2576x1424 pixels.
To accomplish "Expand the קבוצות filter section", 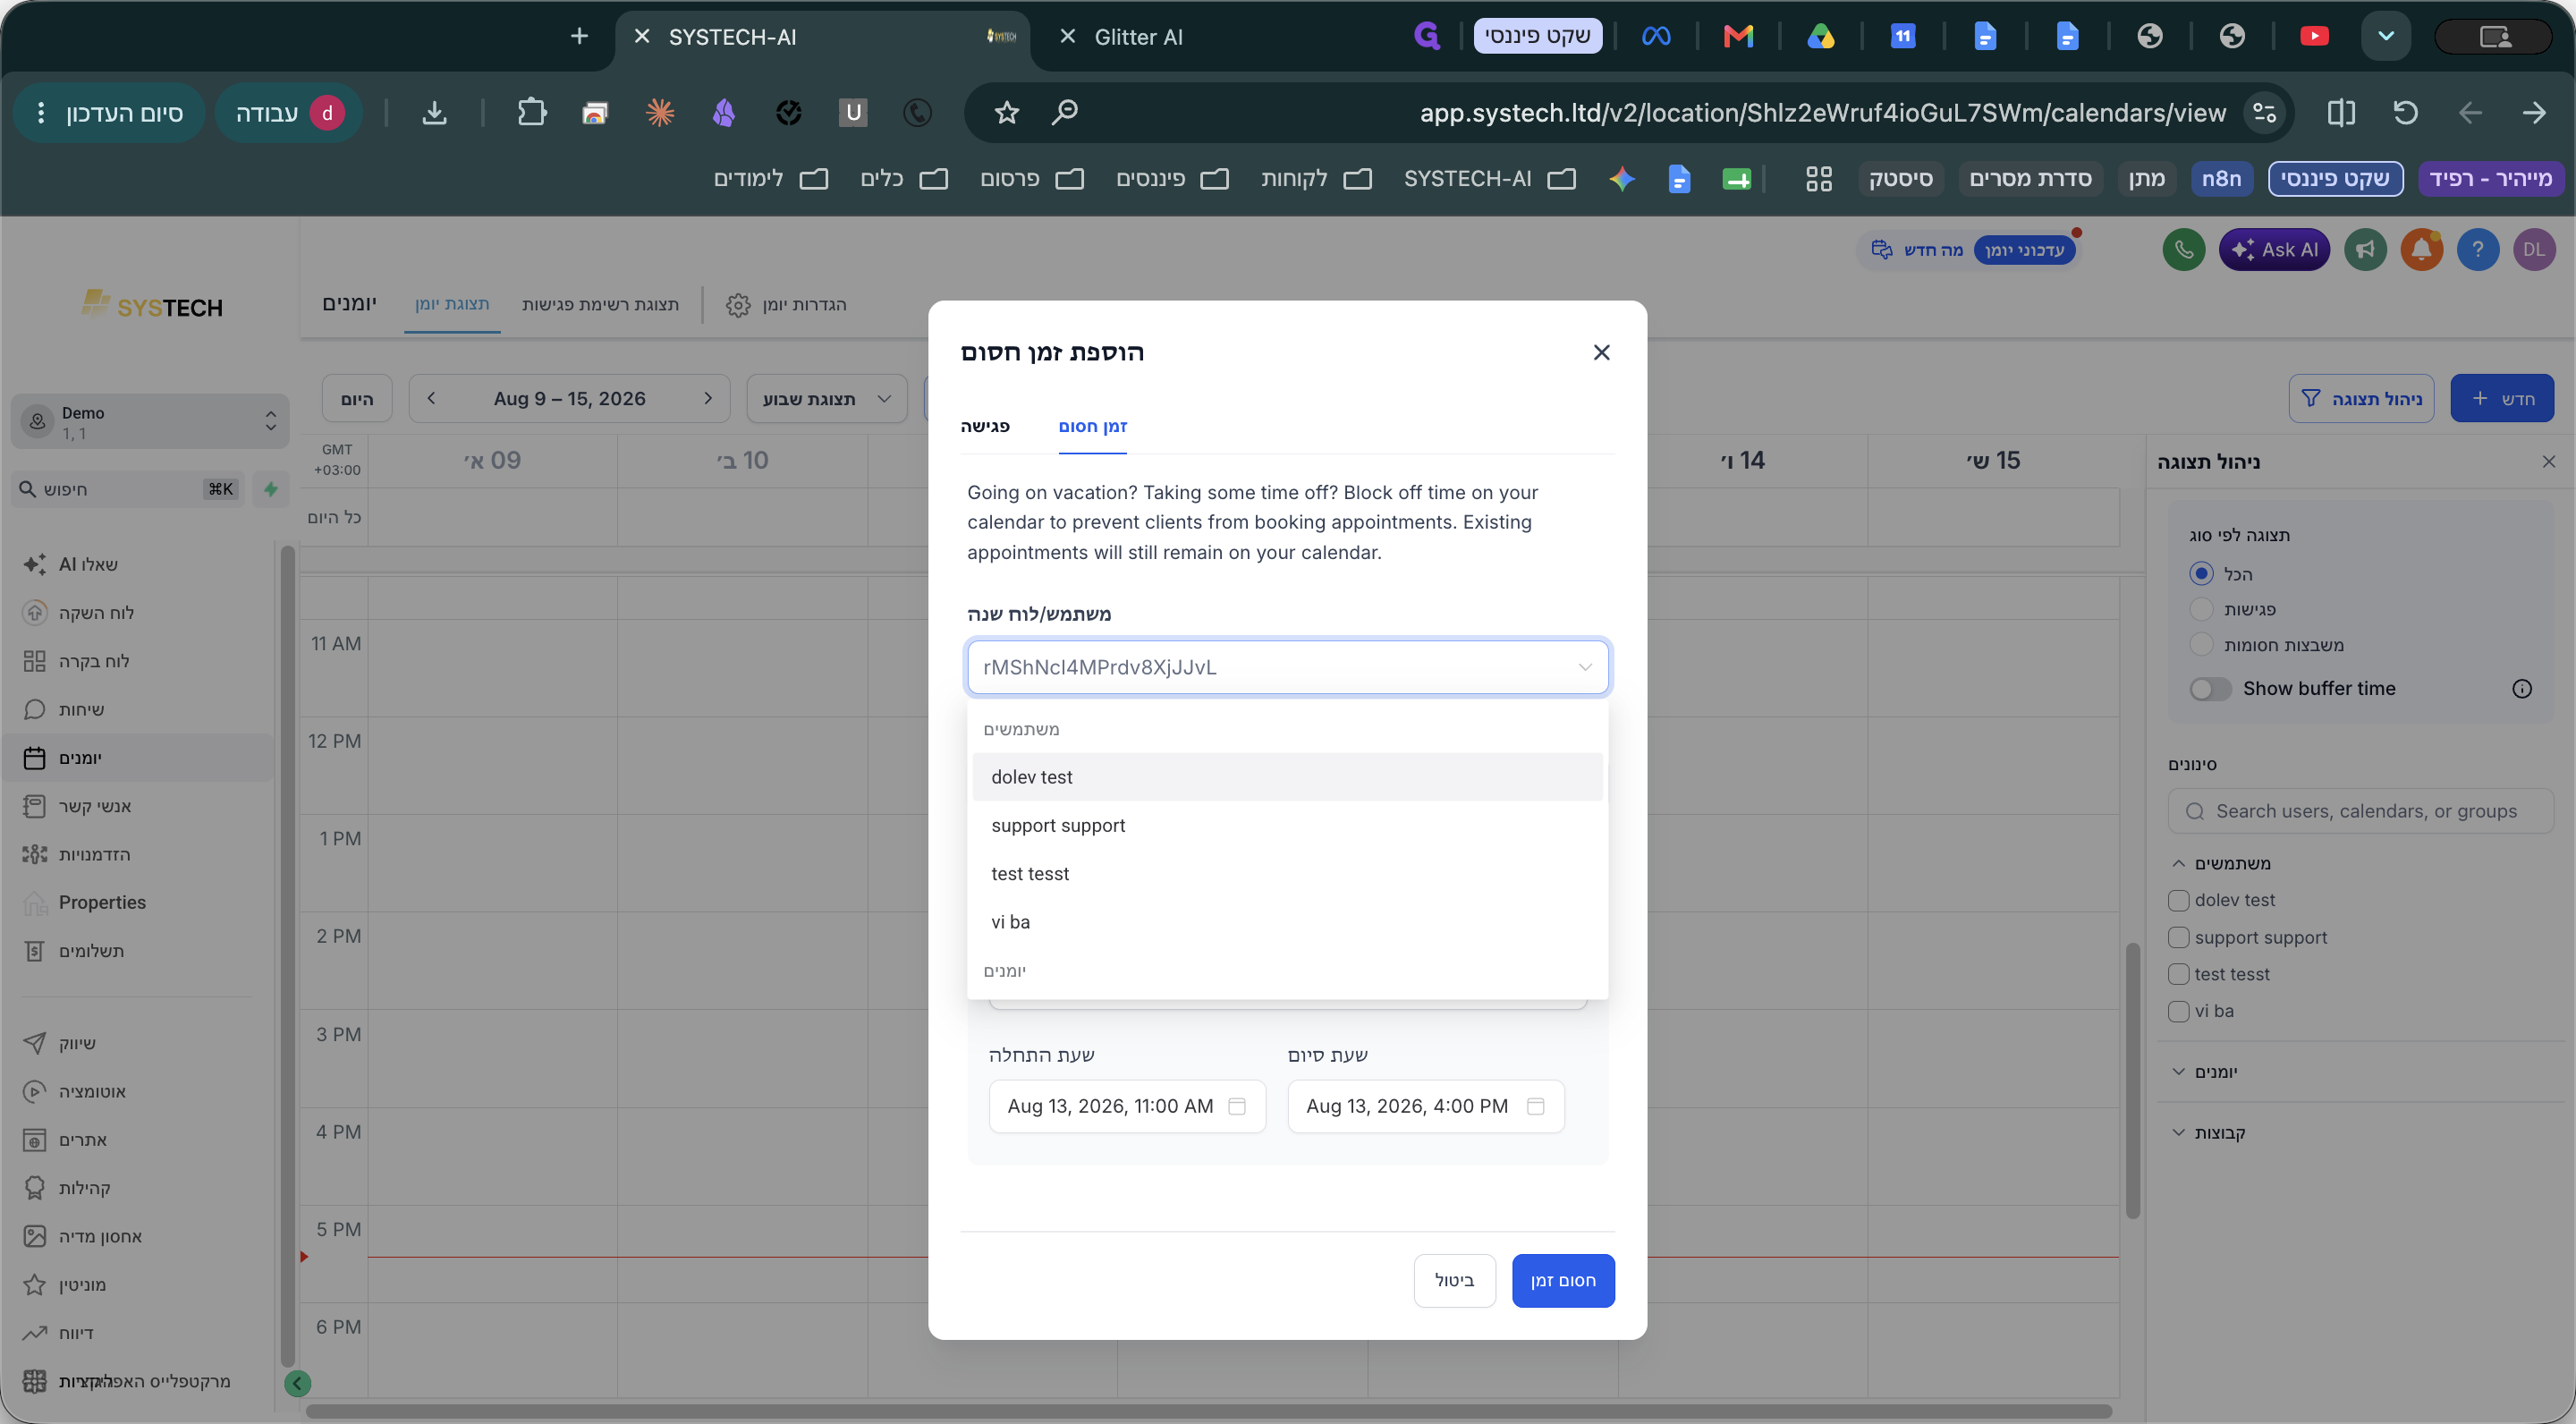I will tap(2208, 1133).
